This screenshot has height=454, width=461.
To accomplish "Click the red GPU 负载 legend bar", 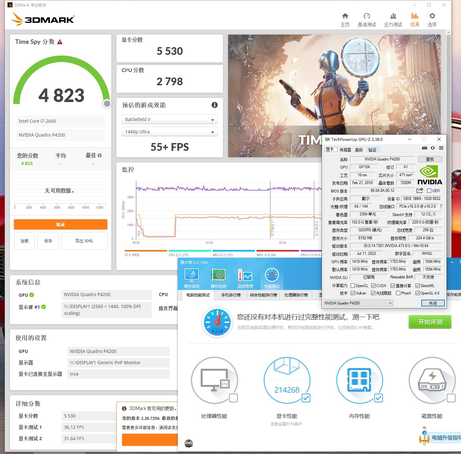I will 277,251.
